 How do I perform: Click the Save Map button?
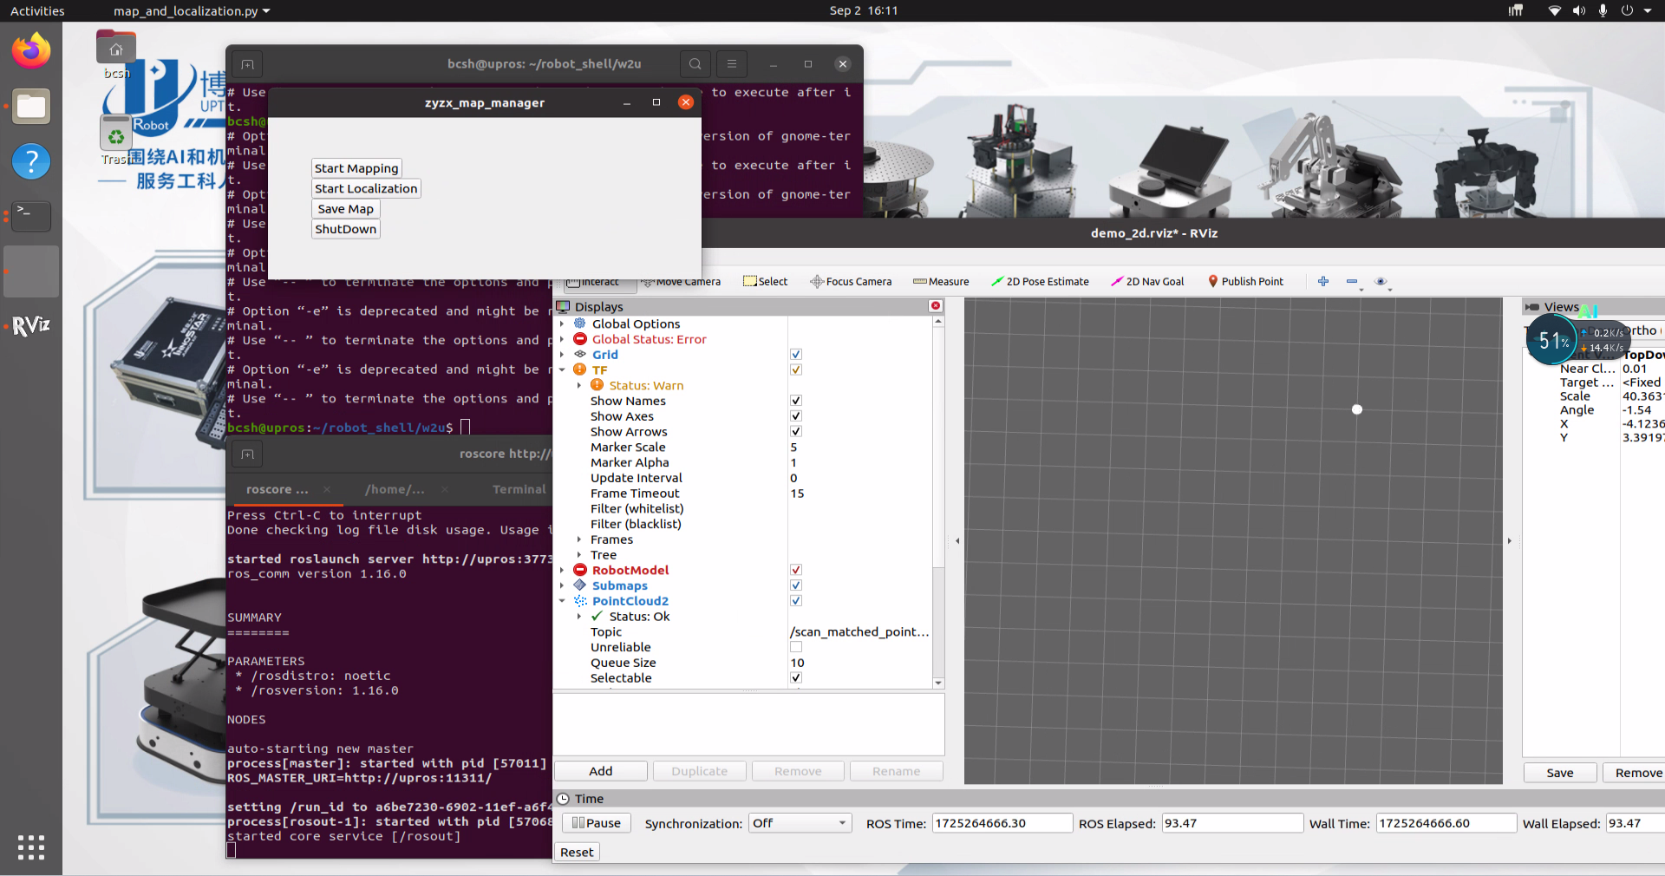click(x=346, y=209)
